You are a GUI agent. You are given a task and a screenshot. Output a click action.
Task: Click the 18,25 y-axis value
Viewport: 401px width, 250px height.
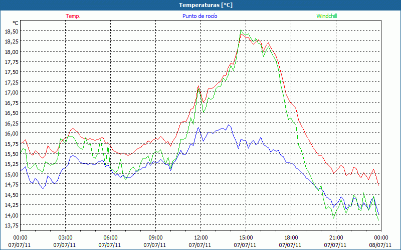[x=12, y=41]
